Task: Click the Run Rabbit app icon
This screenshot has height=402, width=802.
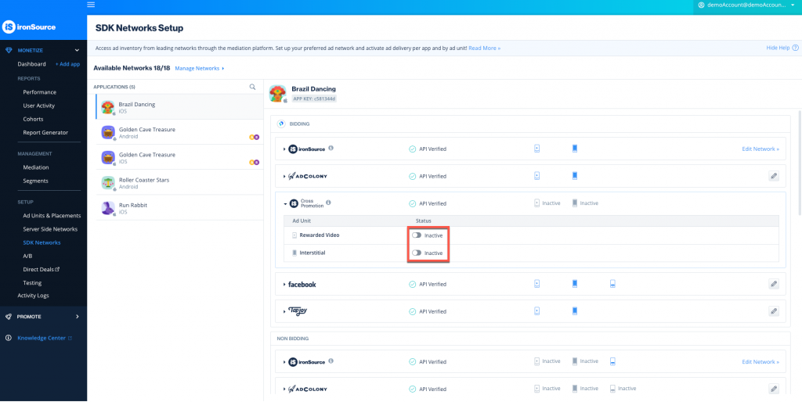Action: [108, 208]
